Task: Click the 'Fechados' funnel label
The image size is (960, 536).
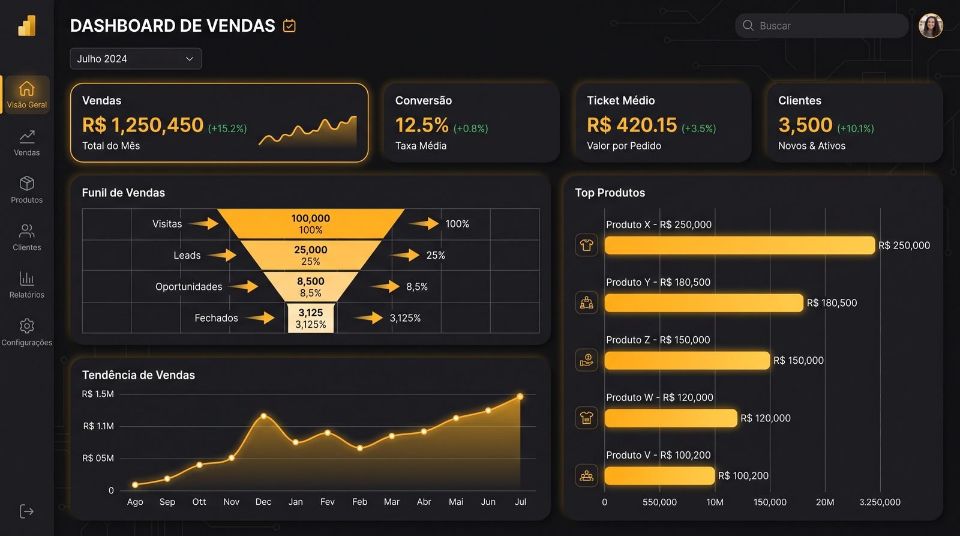Action: (216, 318)
